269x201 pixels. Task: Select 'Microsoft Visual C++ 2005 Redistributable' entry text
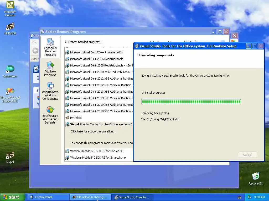(97, 59)
